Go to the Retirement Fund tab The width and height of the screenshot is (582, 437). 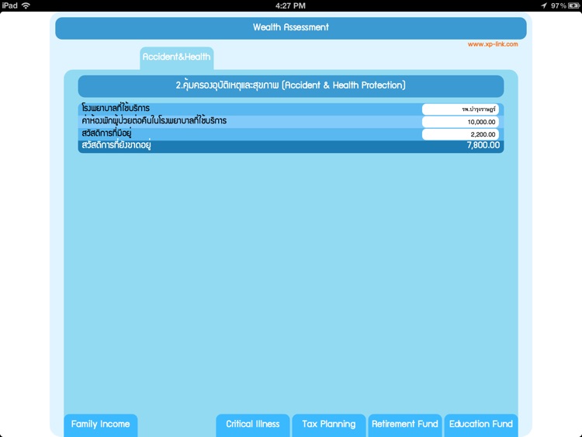(405, 425)
